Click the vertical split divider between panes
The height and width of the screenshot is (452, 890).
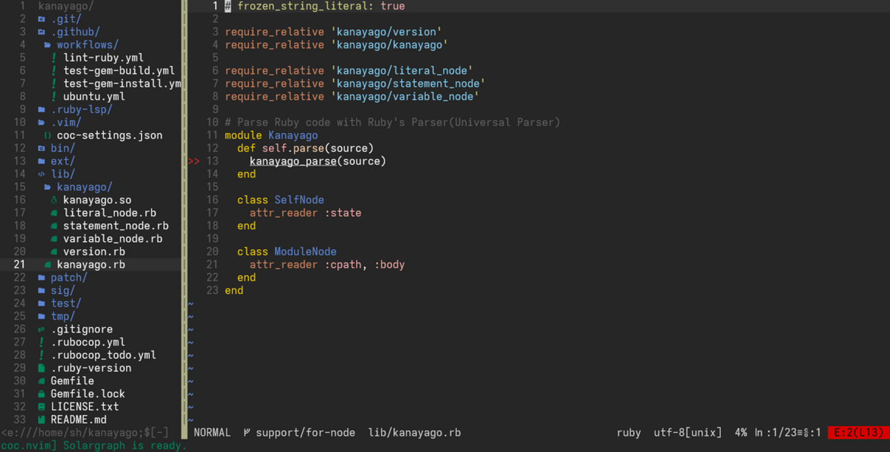[x=184, y=205]
